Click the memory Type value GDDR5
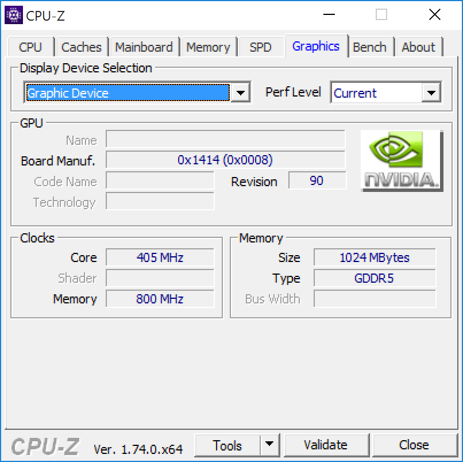The width and height of the screenshot is (463, 462). [x=375, y=278]
